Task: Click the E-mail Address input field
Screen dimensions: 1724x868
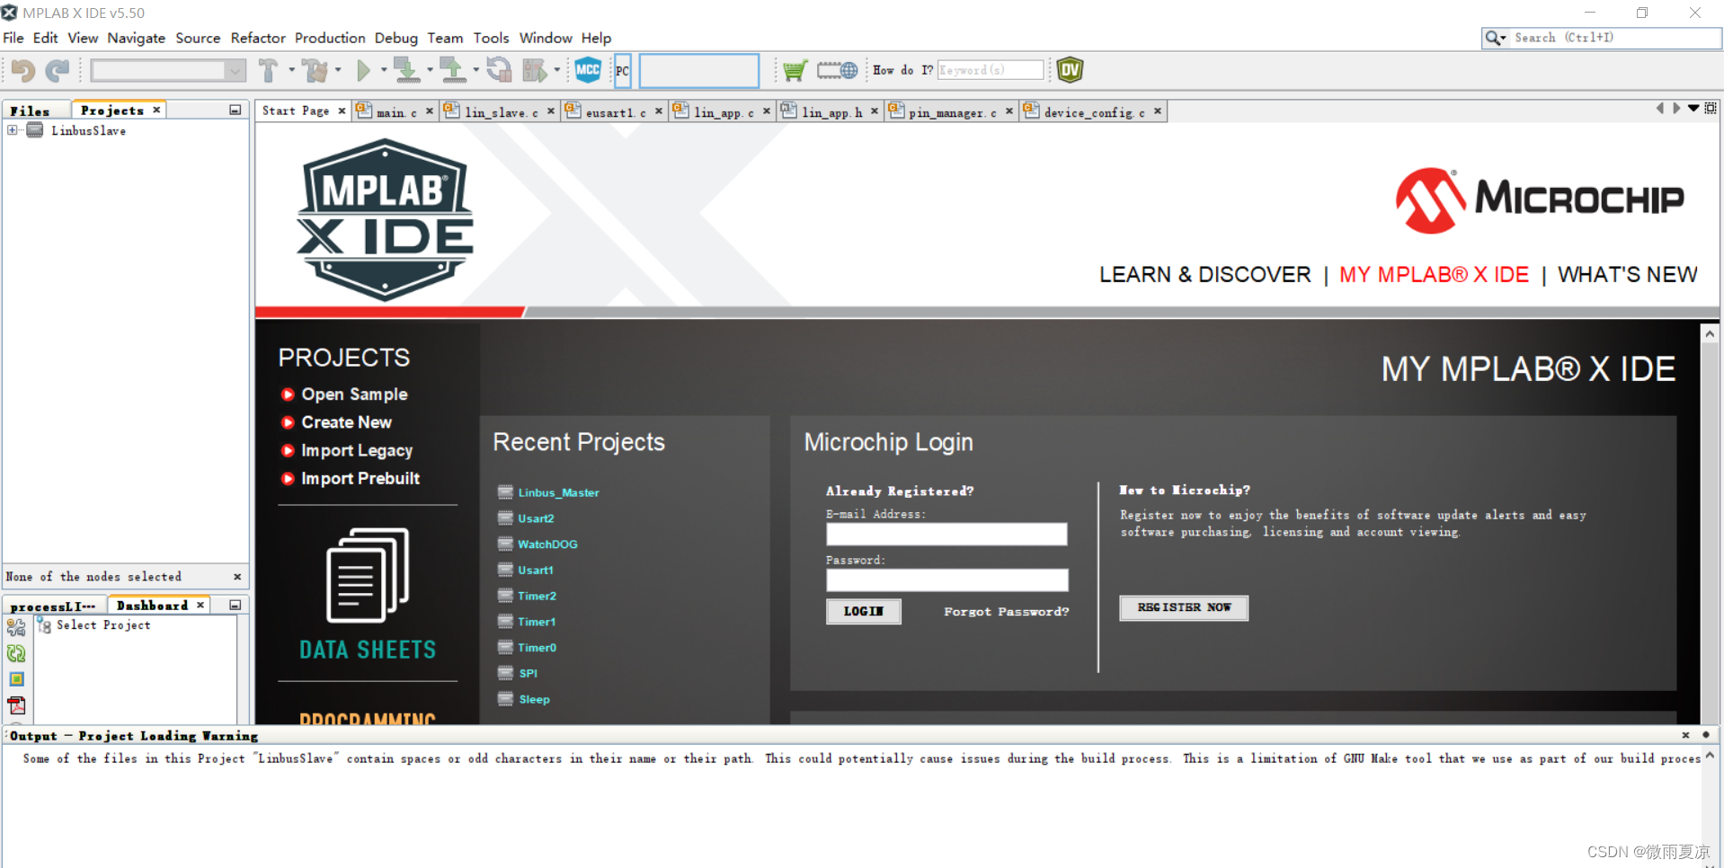Action: coord(946,534)
